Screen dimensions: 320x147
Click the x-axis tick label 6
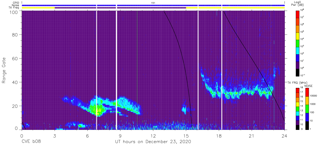[x=87, y=136]
